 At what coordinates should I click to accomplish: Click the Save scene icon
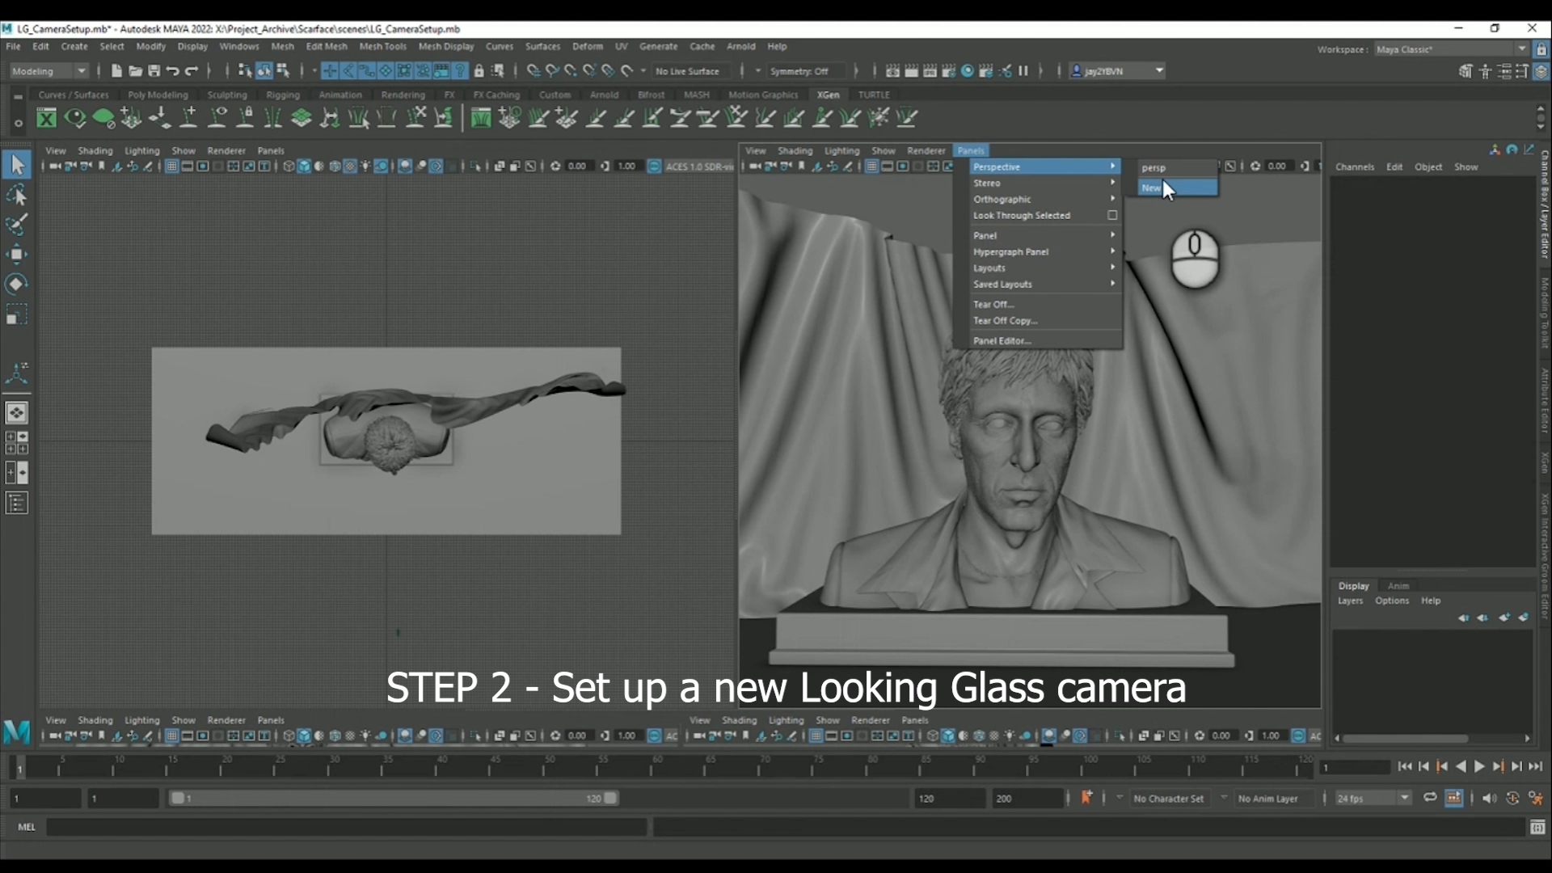154,71
